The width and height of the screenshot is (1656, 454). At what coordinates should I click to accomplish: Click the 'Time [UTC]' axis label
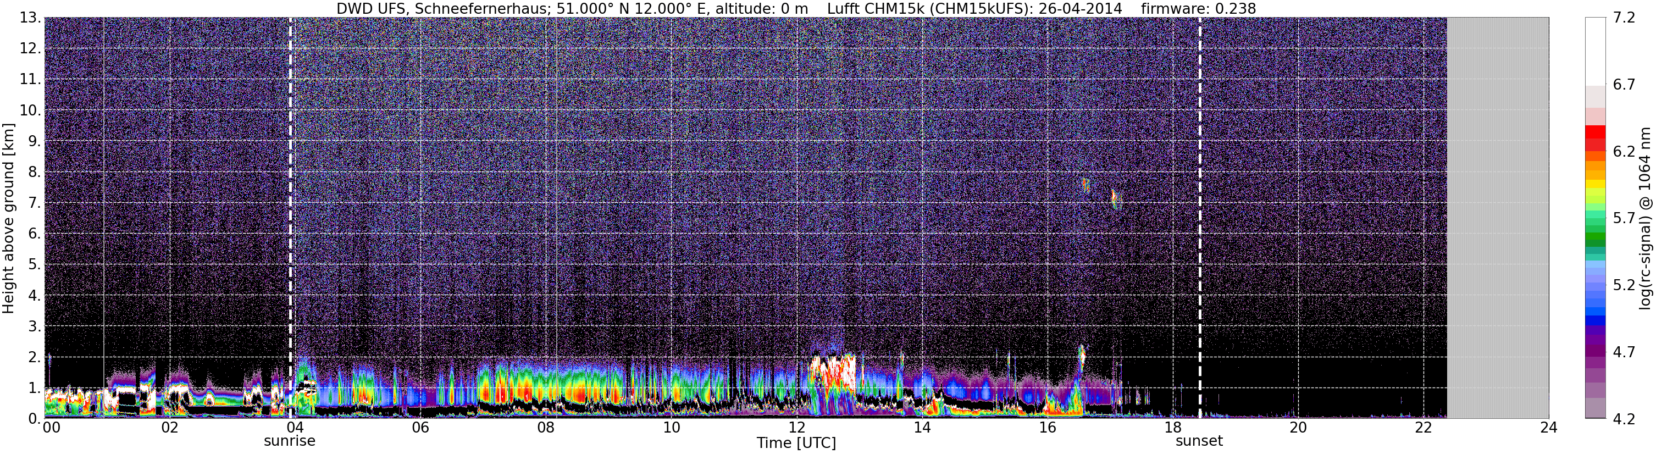(x=796, y=443)
